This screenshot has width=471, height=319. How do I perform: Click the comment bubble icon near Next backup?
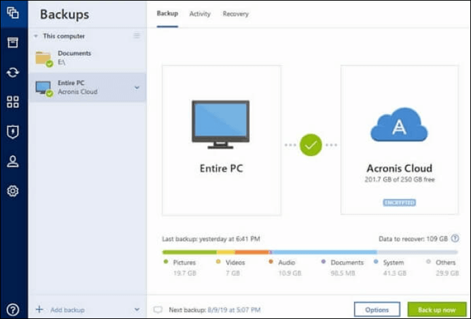(158, 309)
